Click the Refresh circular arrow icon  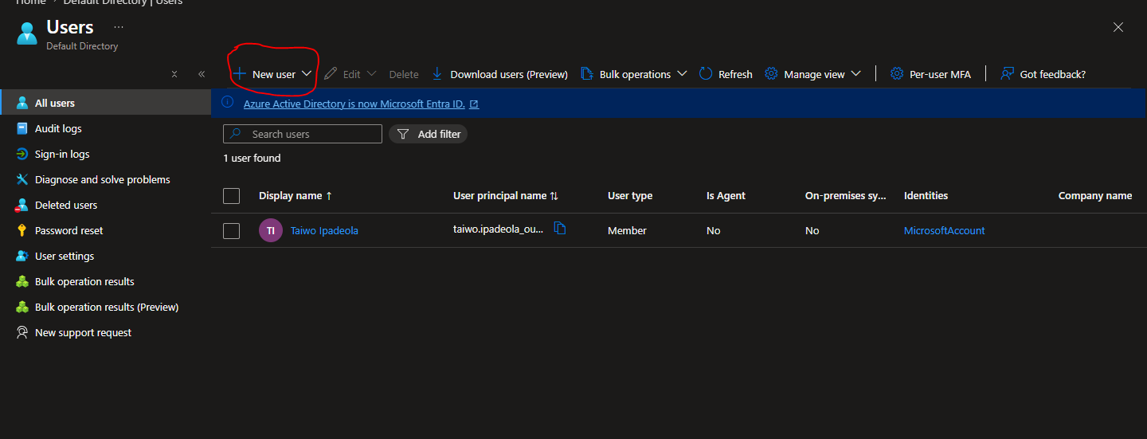coord(706,73)
